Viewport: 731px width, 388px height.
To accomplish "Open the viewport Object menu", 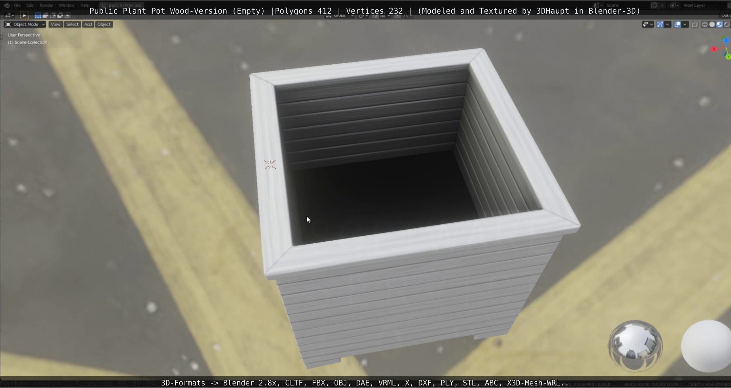I will pos(104,24).
